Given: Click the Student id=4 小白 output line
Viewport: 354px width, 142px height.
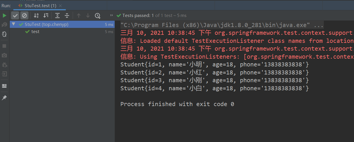Looking at the screenshot, I should click(215, 88).
